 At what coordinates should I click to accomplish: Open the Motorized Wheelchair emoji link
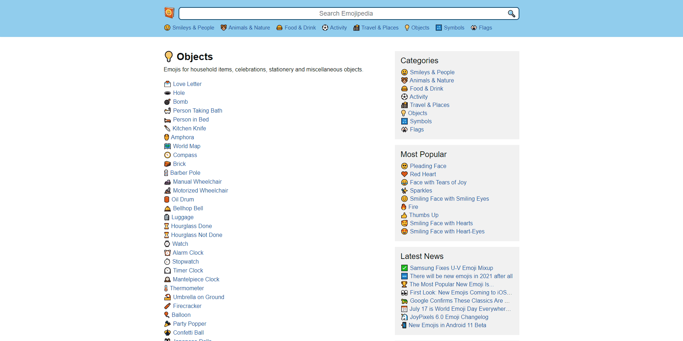click(200, 191)
